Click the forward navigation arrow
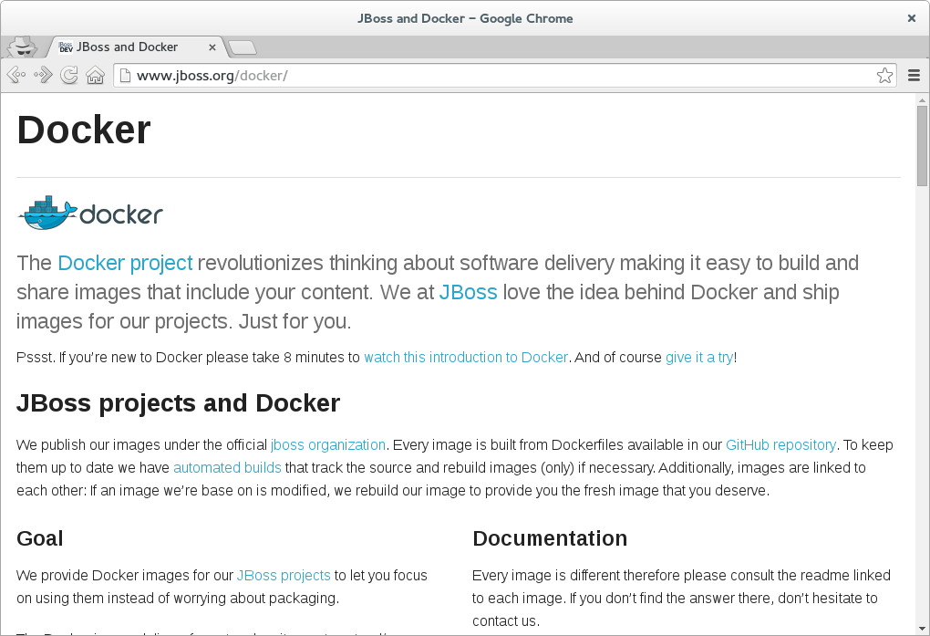This screenshot has height=636, width=930. [x=41, y=75]
